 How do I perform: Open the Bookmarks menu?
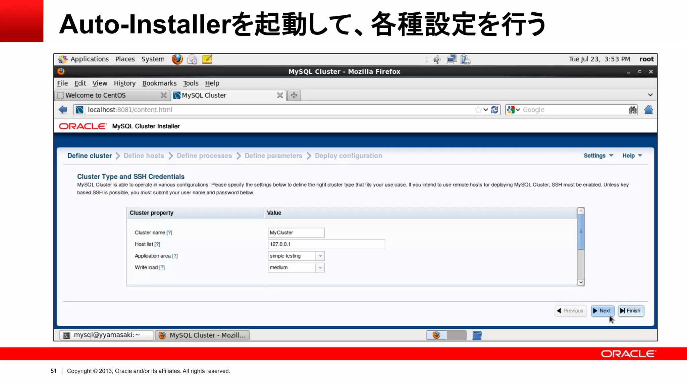(x=159, y=83)
